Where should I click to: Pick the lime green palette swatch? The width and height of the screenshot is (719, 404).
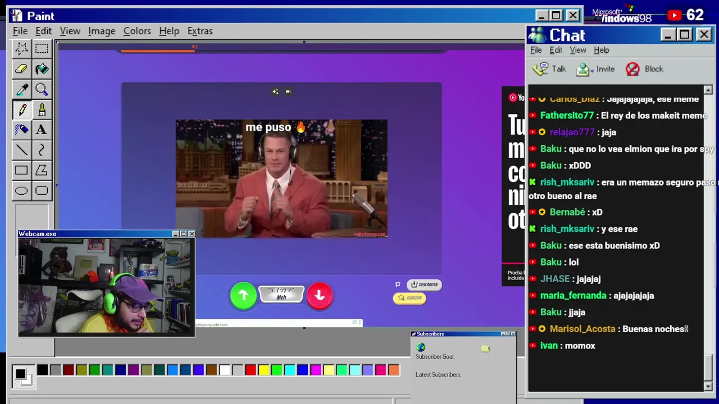(276, 370)
